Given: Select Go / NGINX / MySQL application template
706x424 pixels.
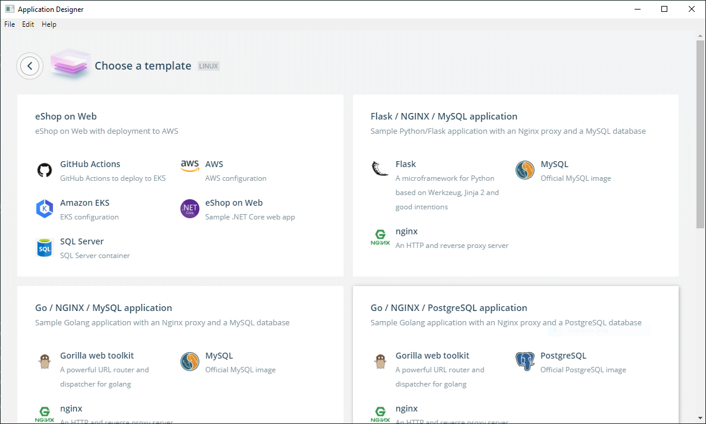Looking at the screenshot, I should tap(104, 308).
